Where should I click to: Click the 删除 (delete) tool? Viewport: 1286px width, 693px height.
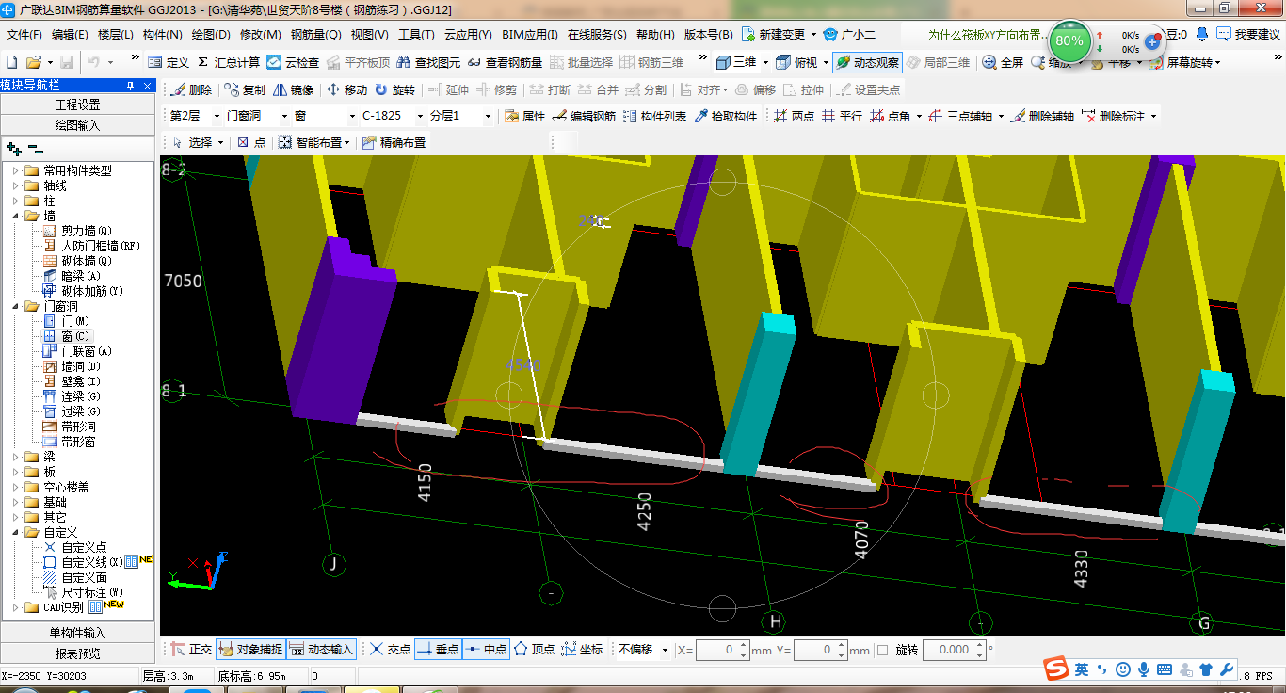(191, 90)
